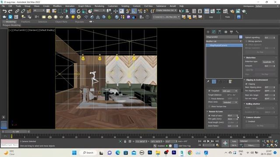
Task: Click the Go to End button
Action: (x=217, y=141)
